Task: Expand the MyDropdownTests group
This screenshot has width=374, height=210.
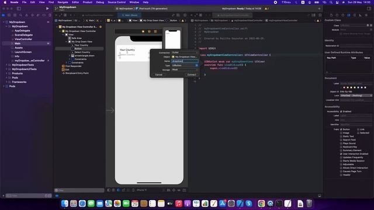Action: click(x=6, y=65)
